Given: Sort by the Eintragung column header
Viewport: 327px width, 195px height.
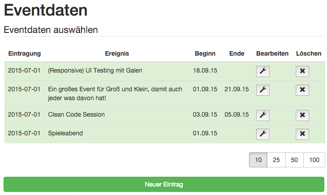Looking at the screenshot, I should 25,53.
